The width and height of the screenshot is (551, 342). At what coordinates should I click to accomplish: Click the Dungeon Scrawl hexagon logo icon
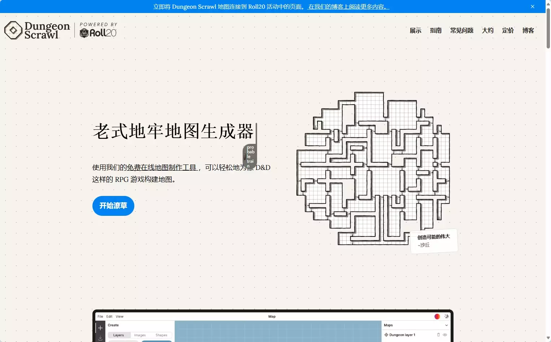click(x=13, y=30)
